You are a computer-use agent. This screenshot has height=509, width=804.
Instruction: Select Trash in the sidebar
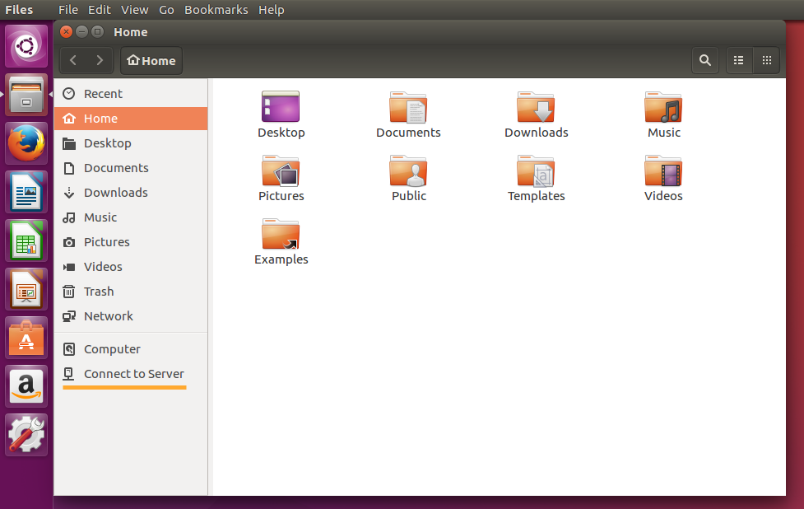[99, 292]
